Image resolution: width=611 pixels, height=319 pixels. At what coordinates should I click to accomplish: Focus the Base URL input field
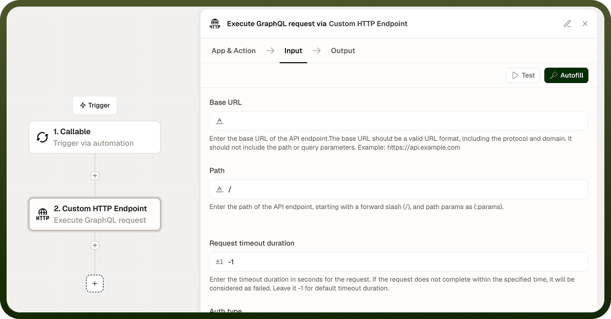pyautogui.click(x=399, y=121)
